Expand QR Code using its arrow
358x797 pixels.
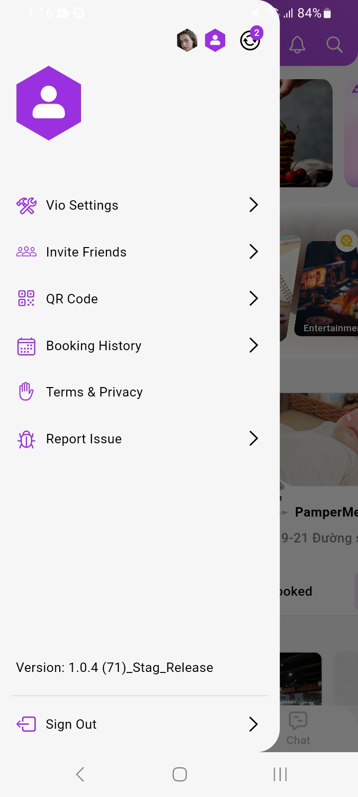coord(254,298)
